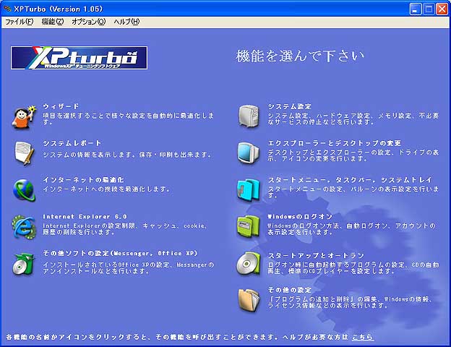Image resolution: width=451 pixels, height=347 pixels.
Task: Open the エクスプローラーとデスクトップ monitor icon
Action: (x=248, y=153)
